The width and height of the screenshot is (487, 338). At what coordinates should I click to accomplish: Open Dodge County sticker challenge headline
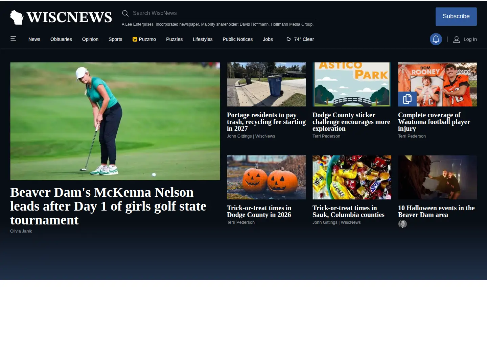[351, 122]
